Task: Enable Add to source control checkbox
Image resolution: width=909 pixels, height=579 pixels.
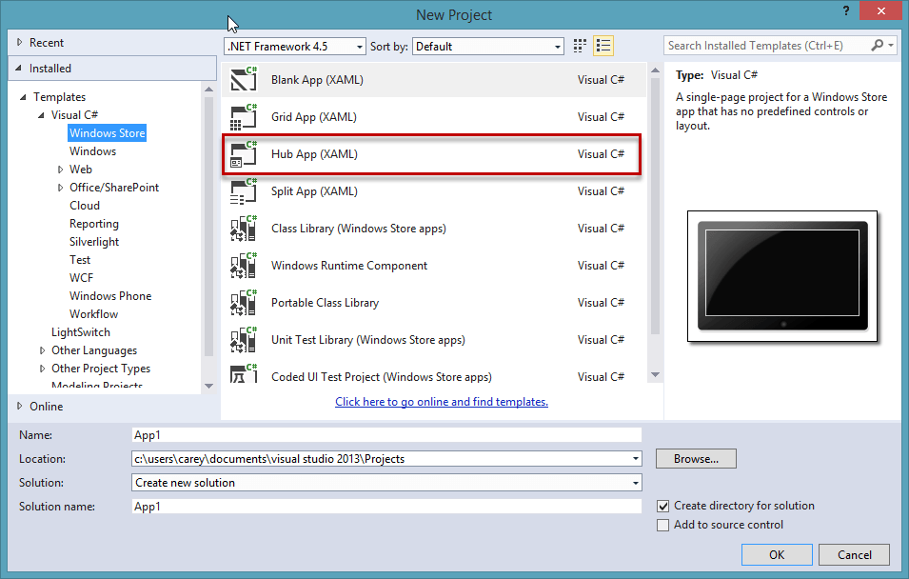Action: click(x=663, y=525)
